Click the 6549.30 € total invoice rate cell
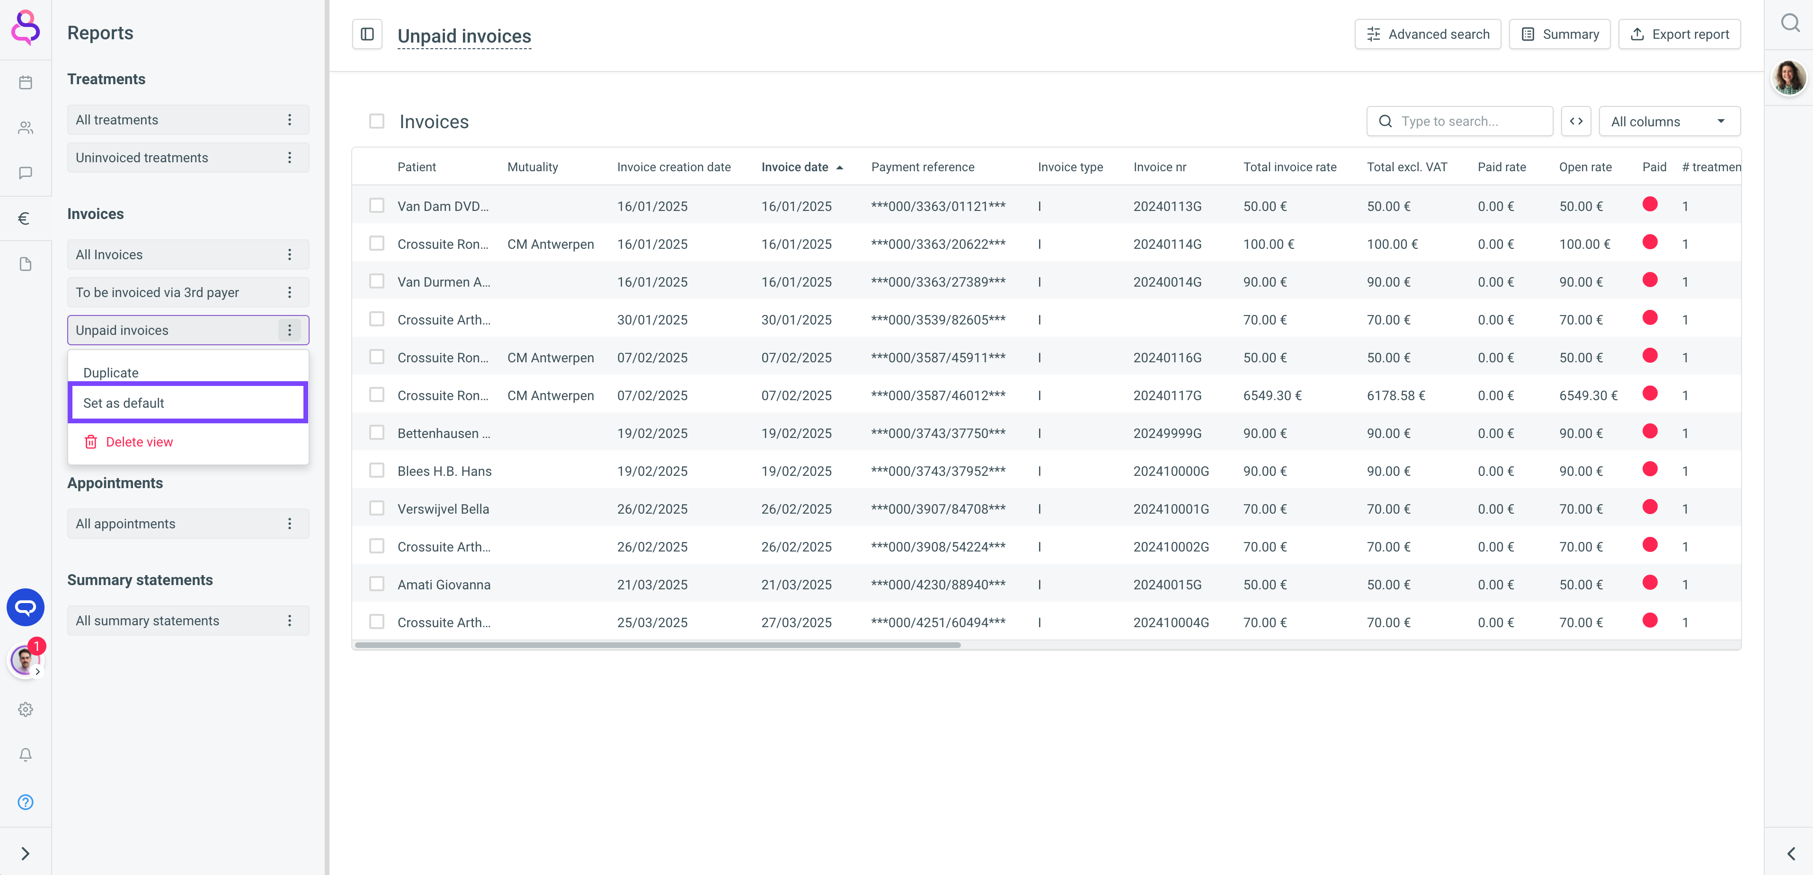The width and height of the screenshot is (1813, 875). pos(1272,395)
